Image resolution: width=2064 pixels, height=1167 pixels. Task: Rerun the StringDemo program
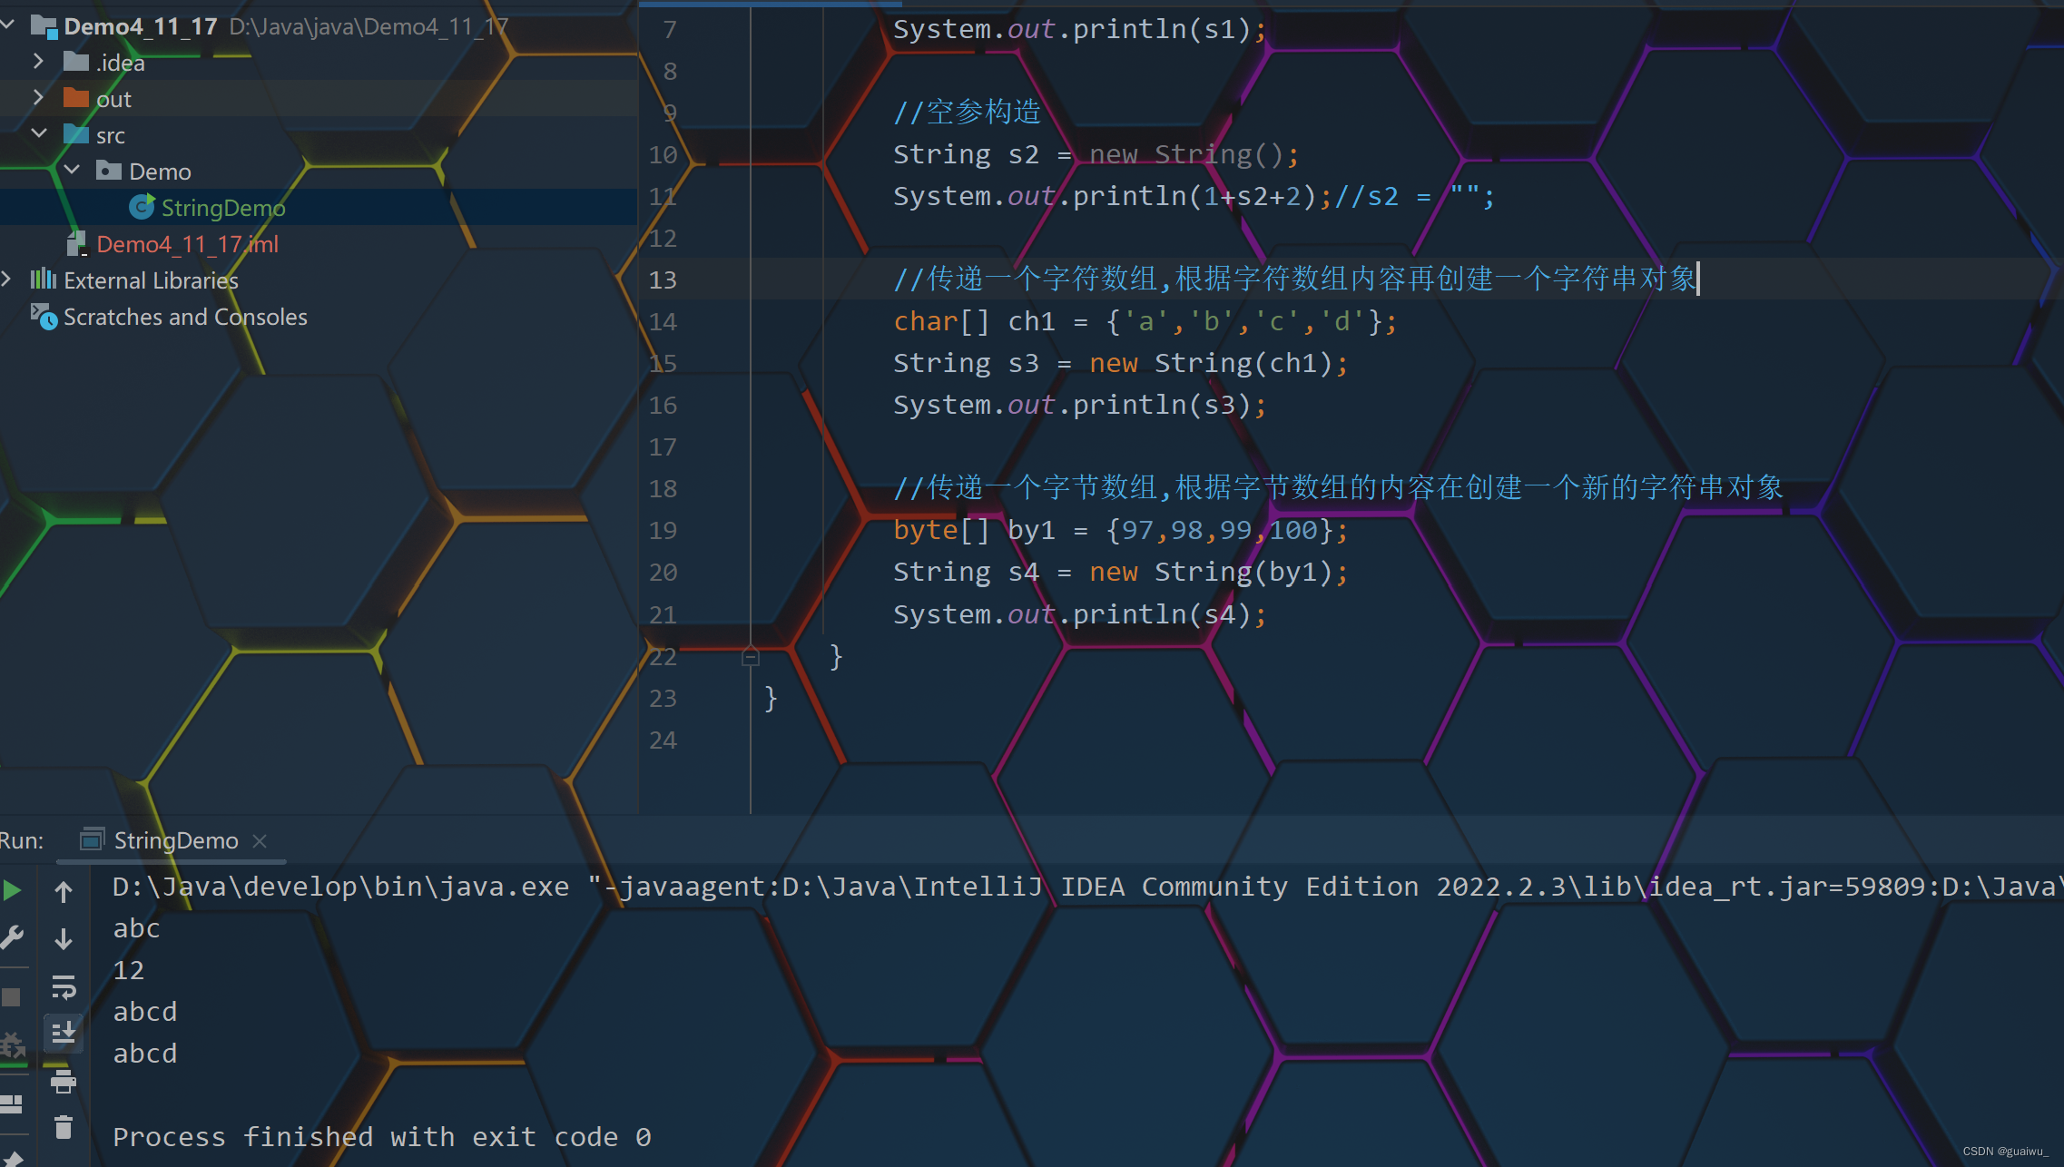click(x=13, y=889)
